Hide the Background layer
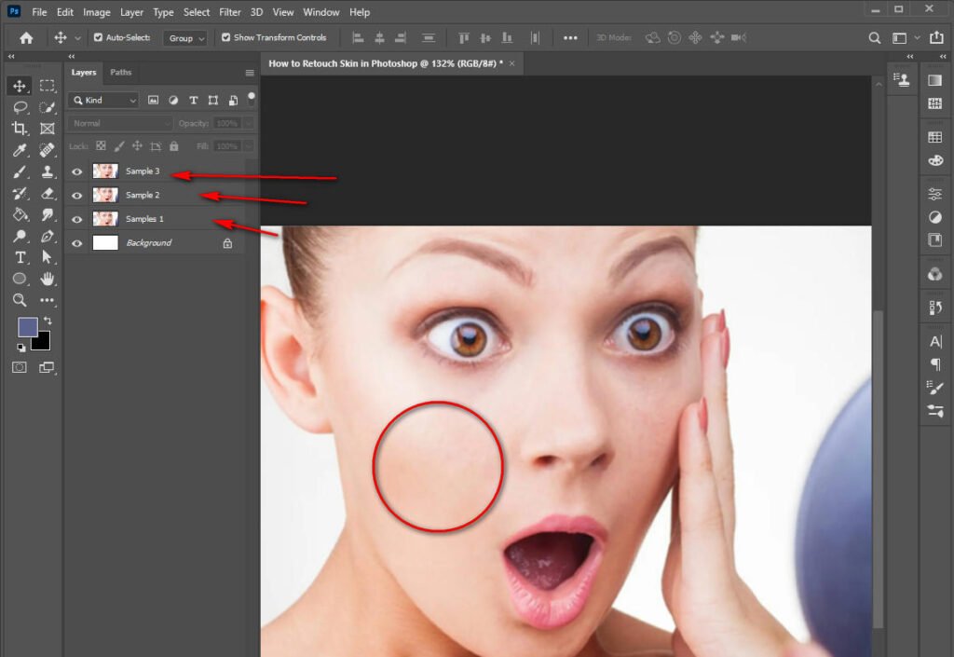 coord(76,242)
